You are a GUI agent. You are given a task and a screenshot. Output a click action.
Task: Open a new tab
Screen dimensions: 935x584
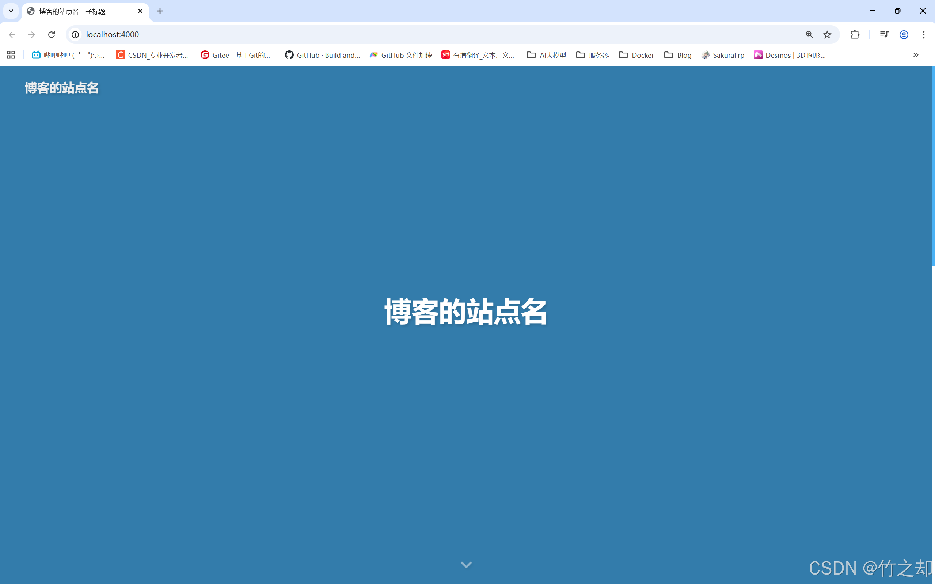point(160,11)
